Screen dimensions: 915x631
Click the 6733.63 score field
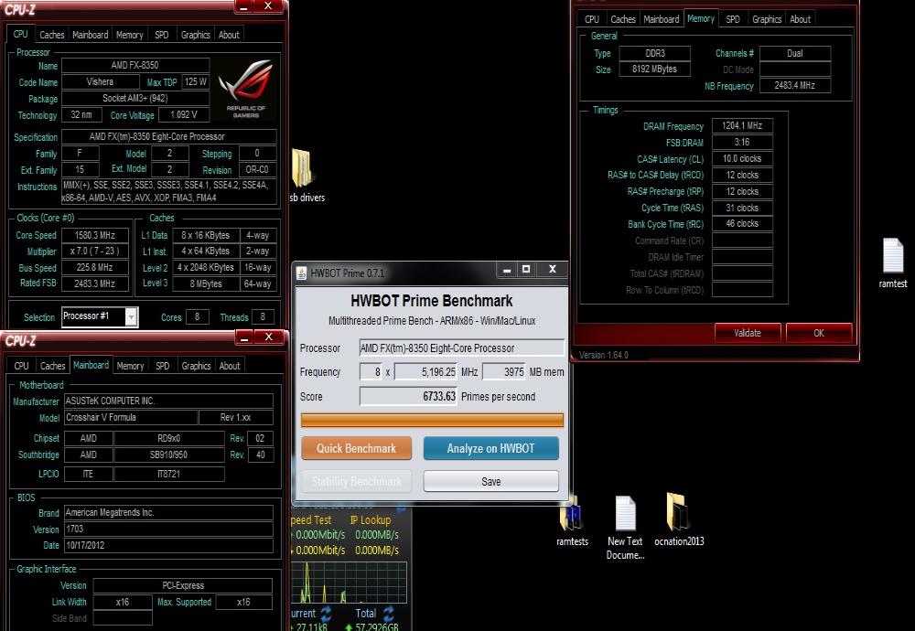click(408, 396)
